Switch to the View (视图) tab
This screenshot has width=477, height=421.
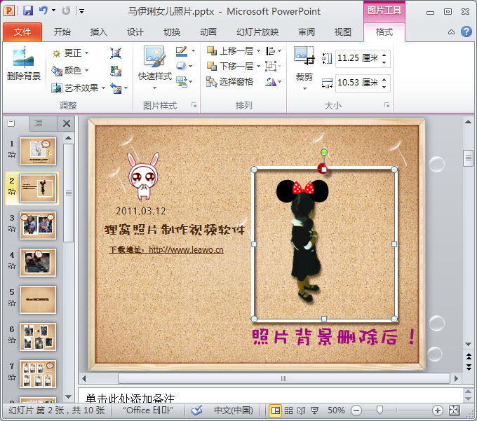click(343, 32)
